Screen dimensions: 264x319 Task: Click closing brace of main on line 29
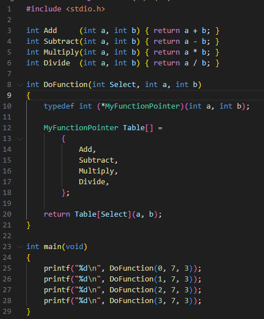[29, 312]
